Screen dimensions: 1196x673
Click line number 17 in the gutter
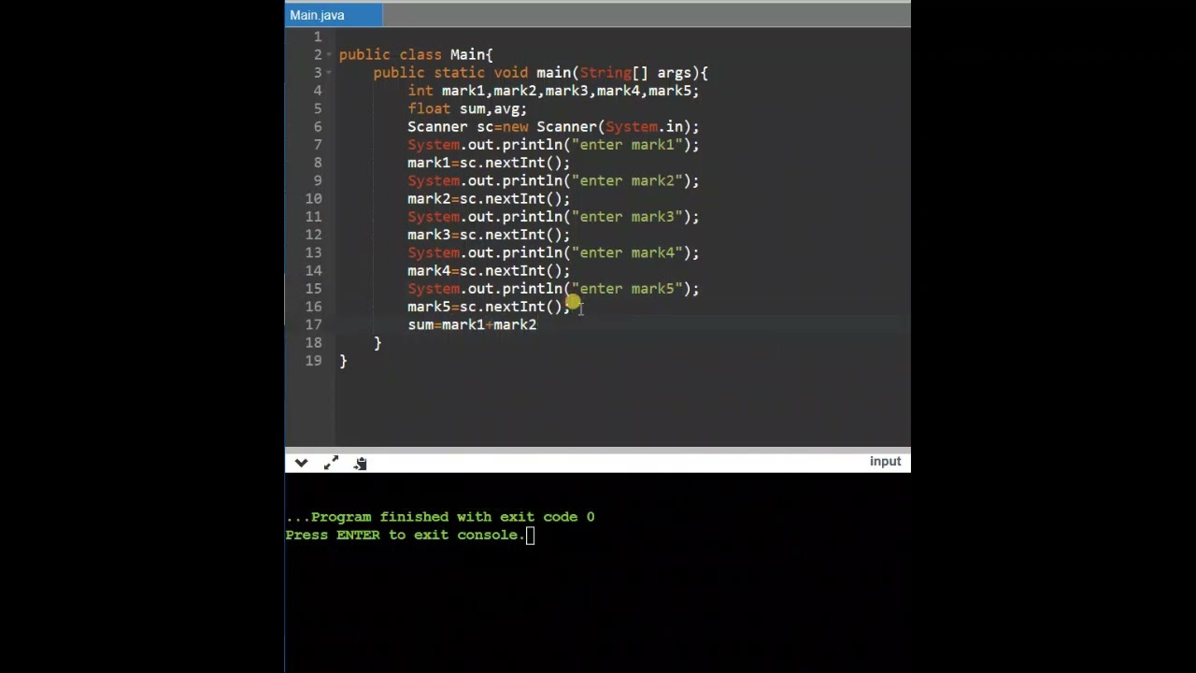click(x=313, y=324)
